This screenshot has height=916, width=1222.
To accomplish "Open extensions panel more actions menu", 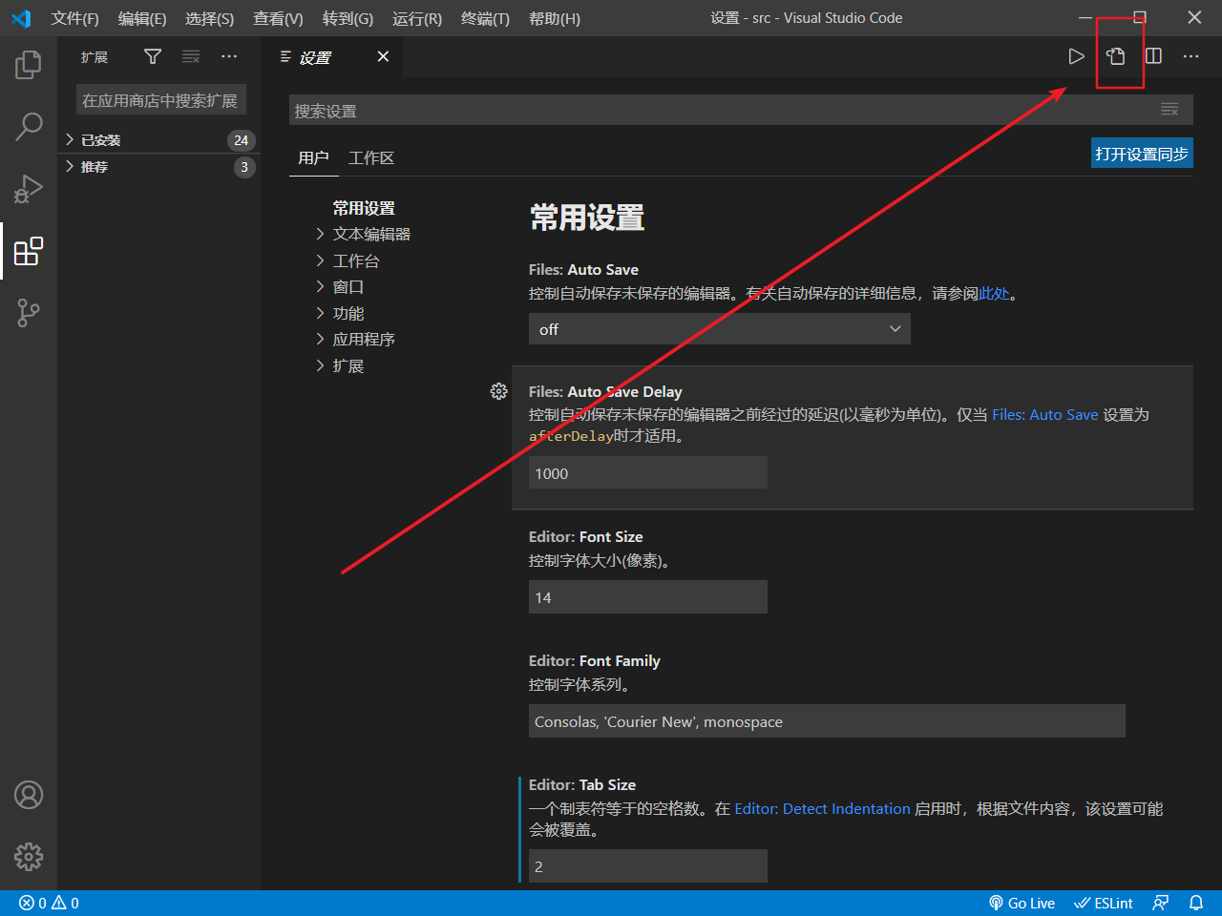I will (x=229, y=56).
